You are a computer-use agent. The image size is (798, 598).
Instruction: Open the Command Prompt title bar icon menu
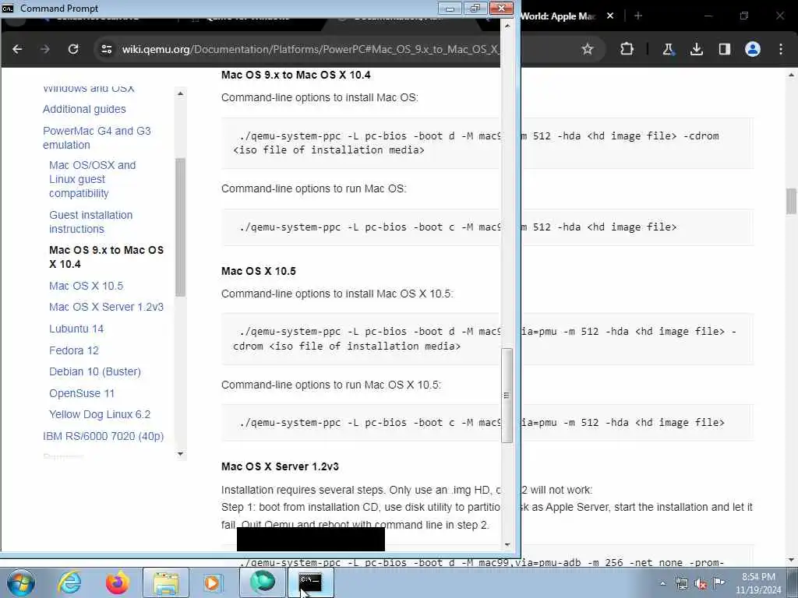coord(8,8)
